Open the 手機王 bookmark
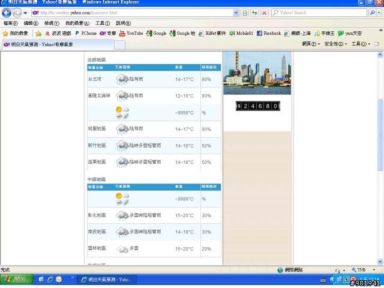 coord(324,34)
